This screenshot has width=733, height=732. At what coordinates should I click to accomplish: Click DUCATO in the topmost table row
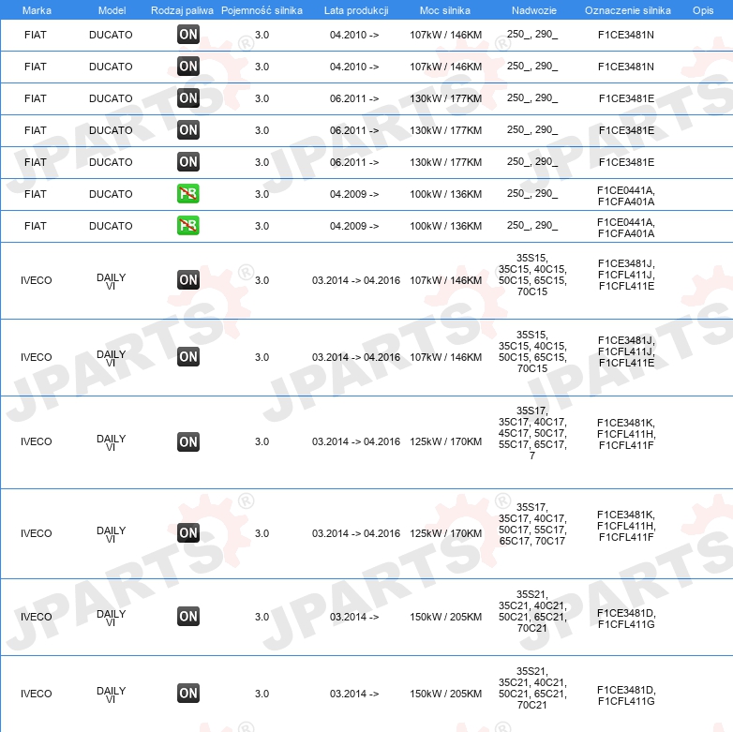111,35
